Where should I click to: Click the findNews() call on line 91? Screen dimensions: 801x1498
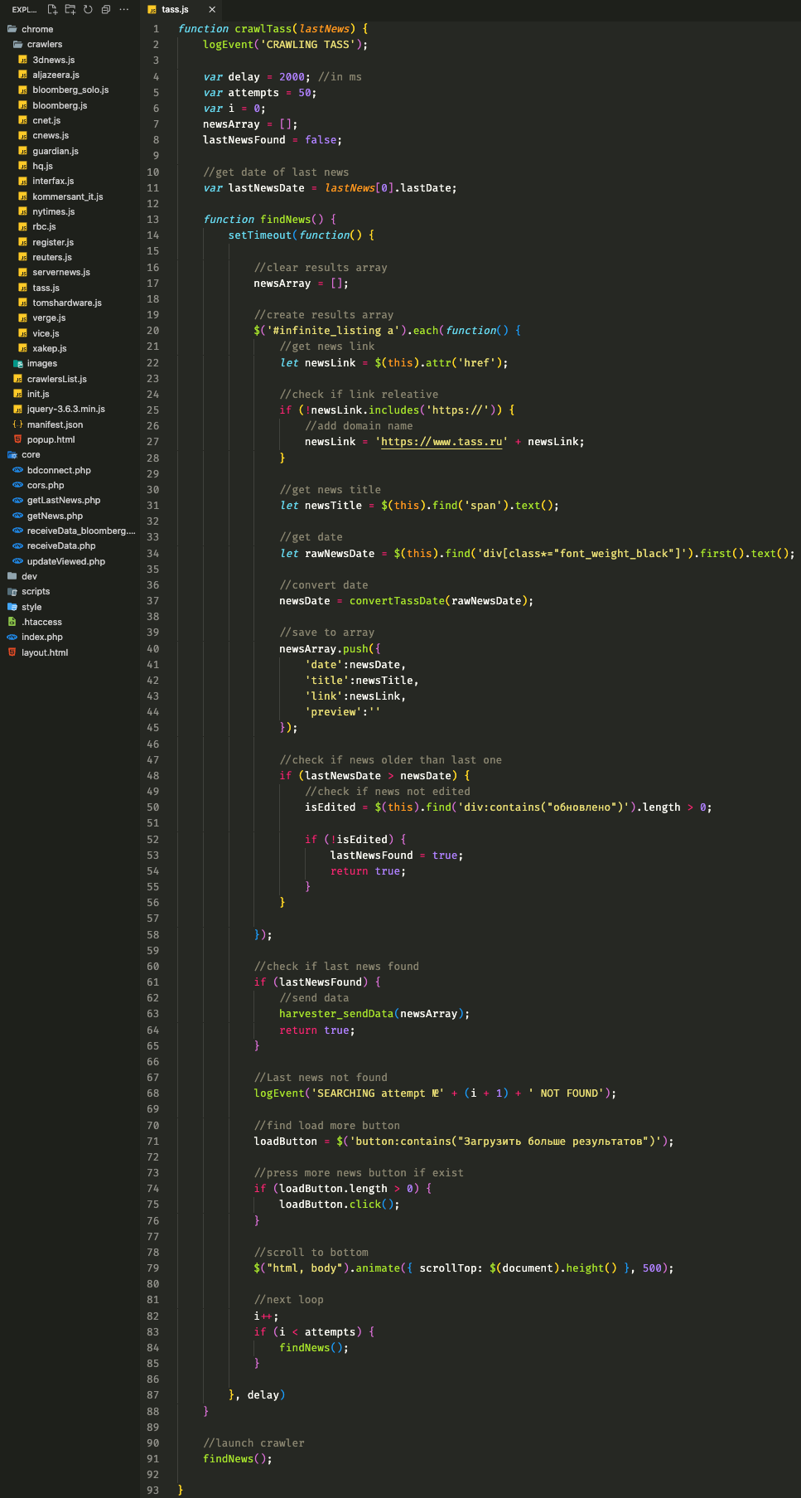click(x=234, y=1459)
